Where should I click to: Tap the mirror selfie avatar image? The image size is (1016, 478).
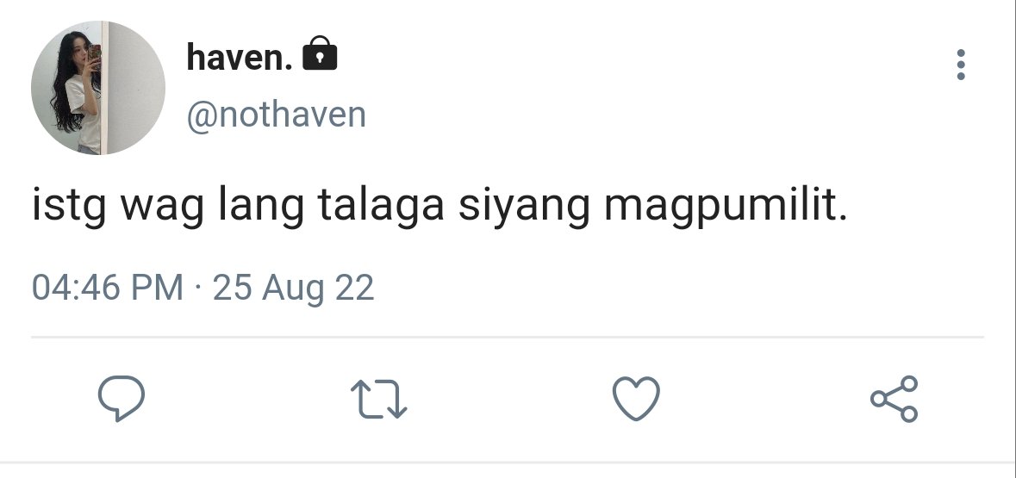click(98, 88)
